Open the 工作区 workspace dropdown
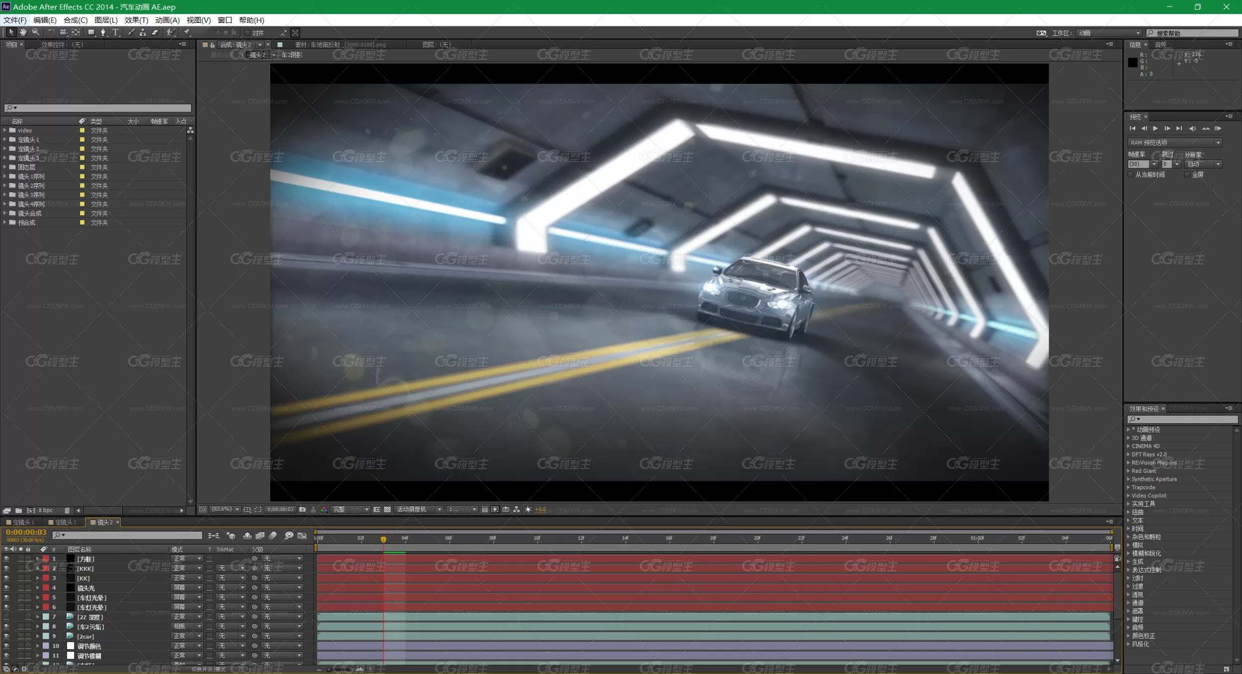1242x674 pixels. tap(1109, 33)
